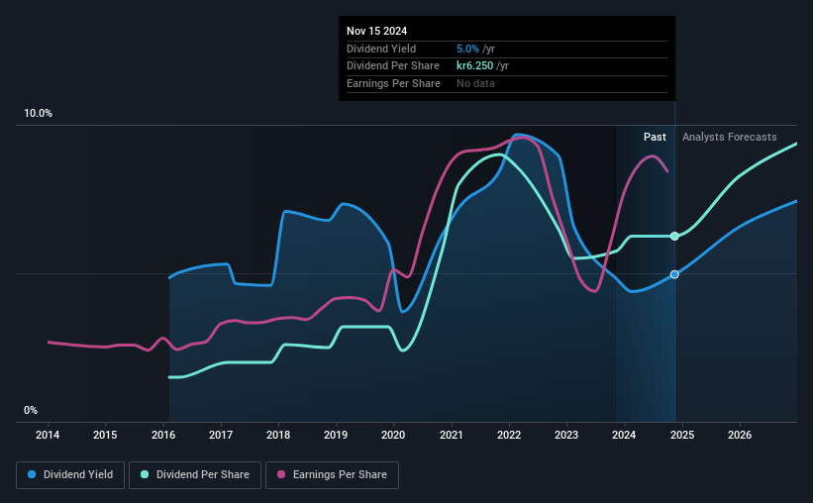Toggle the Earnings Per Share legend button
The image size is (813, 503).
[x=332, y=475]
